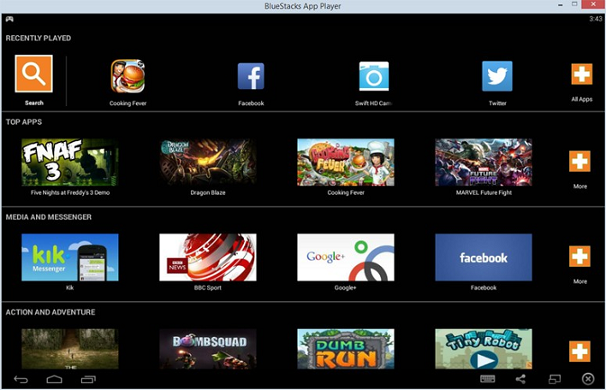Launch Cooking Fever from Recently Played
The width and height of the screenshot is (606, 390).
tap(128, 76)
